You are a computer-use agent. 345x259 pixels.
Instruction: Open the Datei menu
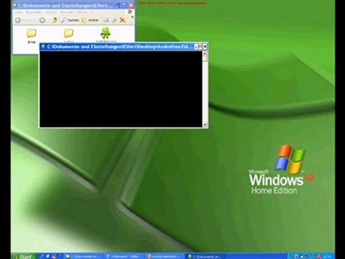[18, 12]
